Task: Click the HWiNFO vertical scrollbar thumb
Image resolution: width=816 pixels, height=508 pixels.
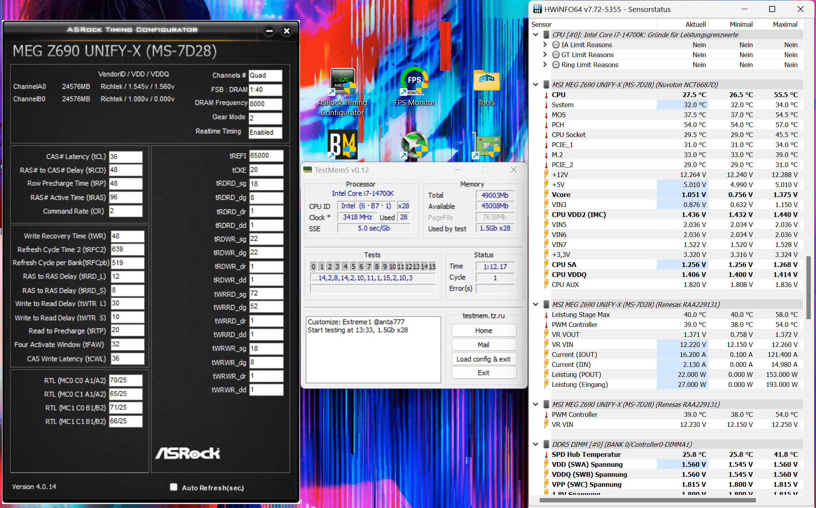Action: pyautogui.click(x=808, y=288)
